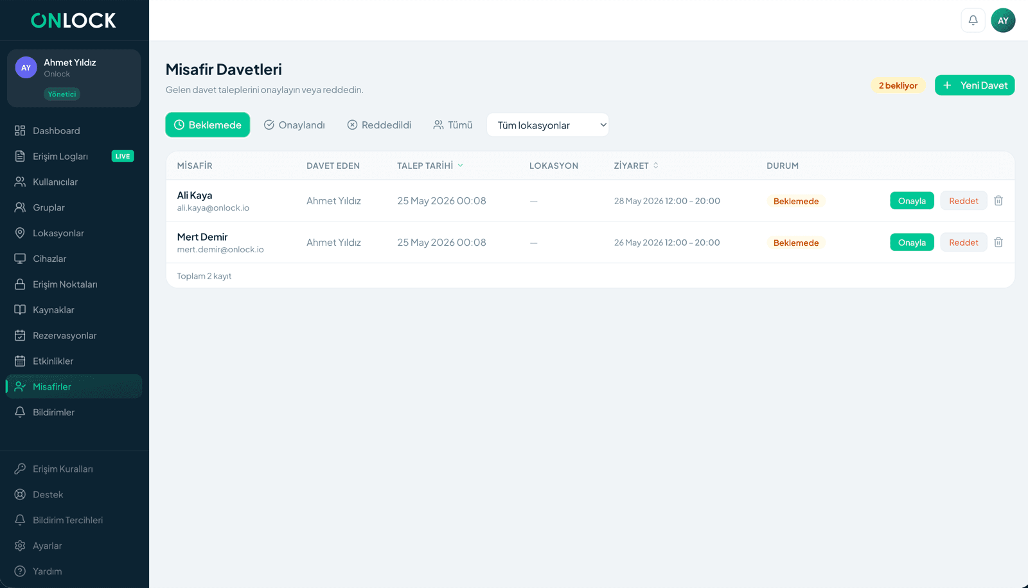Click Misafir column header
This screenshot has height=588, width=1028.
[195, 166]
